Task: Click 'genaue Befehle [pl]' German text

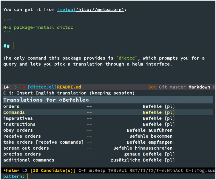Action: coord(149,154)
